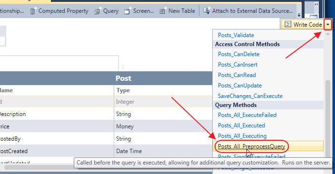Screen dimensions: 335x174
Task: Click the Write Code document icon
Action: click(x=288, y=24)
